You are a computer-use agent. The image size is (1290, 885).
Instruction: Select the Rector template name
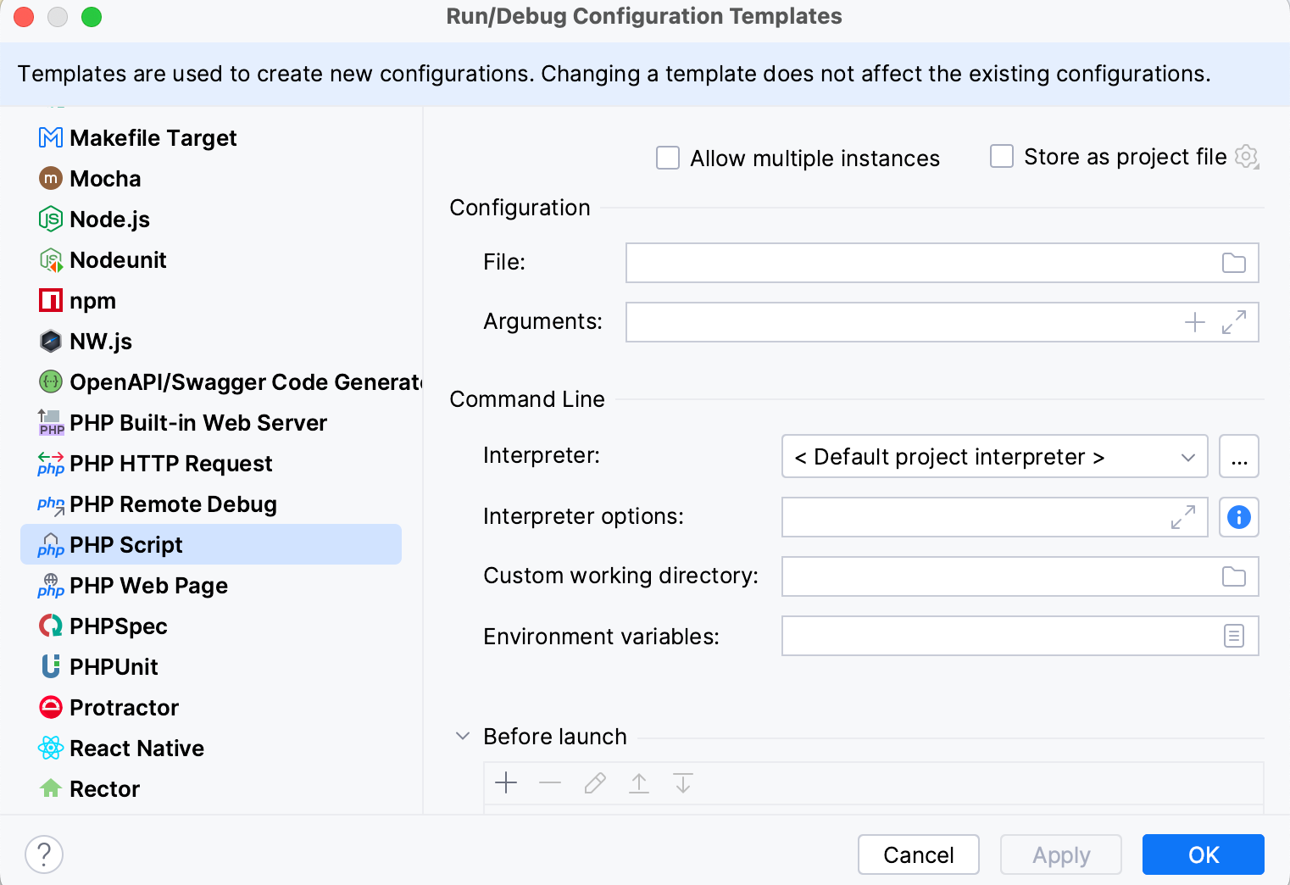click(104, 788)
